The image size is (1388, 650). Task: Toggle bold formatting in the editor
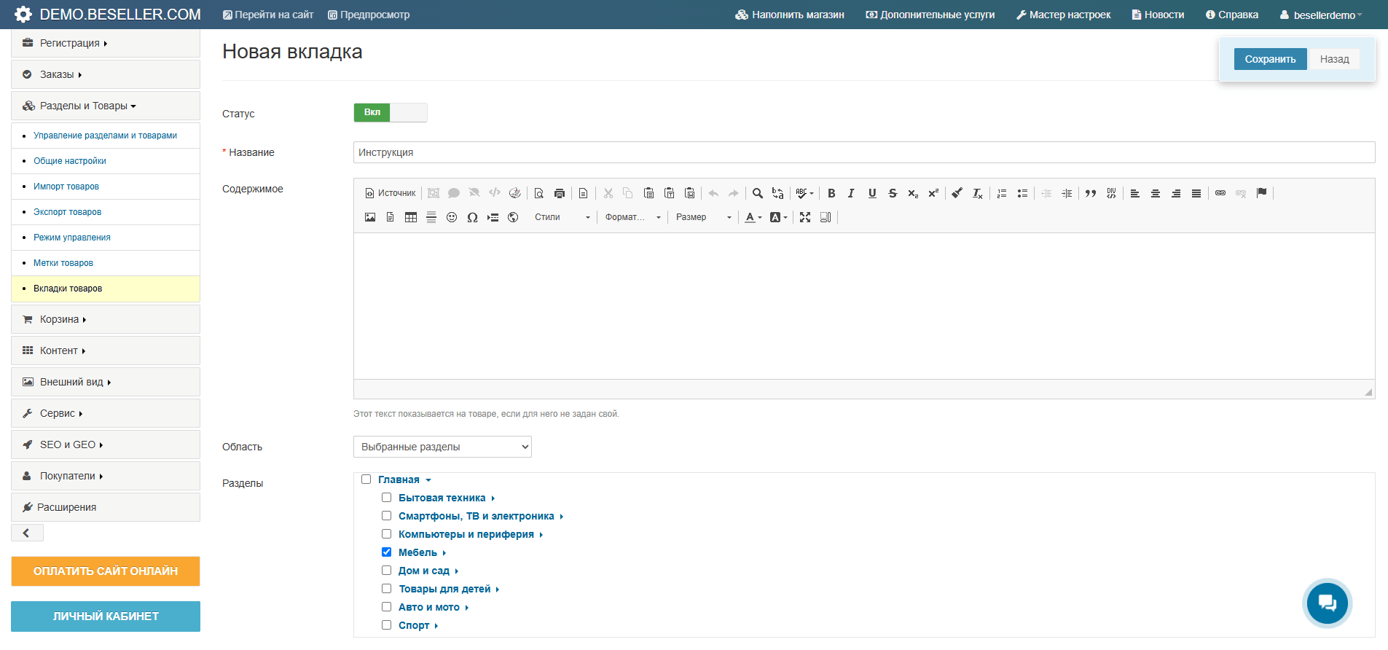[831, 193]
